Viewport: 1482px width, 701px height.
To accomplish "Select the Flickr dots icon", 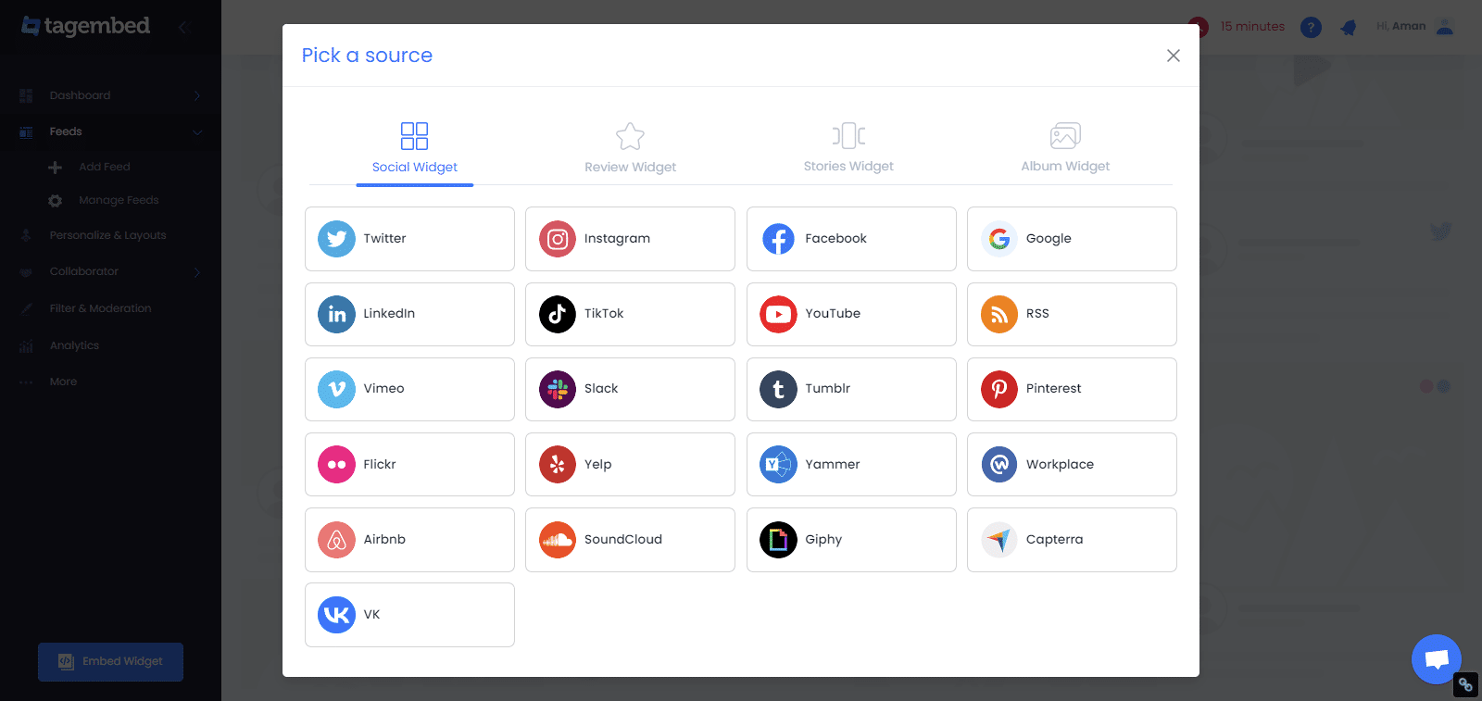I will (336, 465).
